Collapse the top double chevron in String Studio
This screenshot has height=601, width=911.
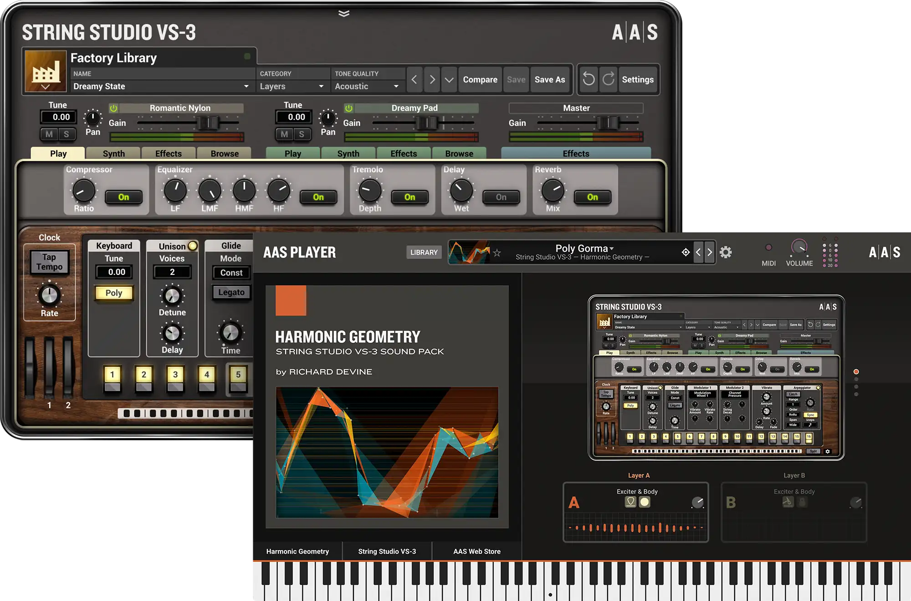tap(344, 13)
